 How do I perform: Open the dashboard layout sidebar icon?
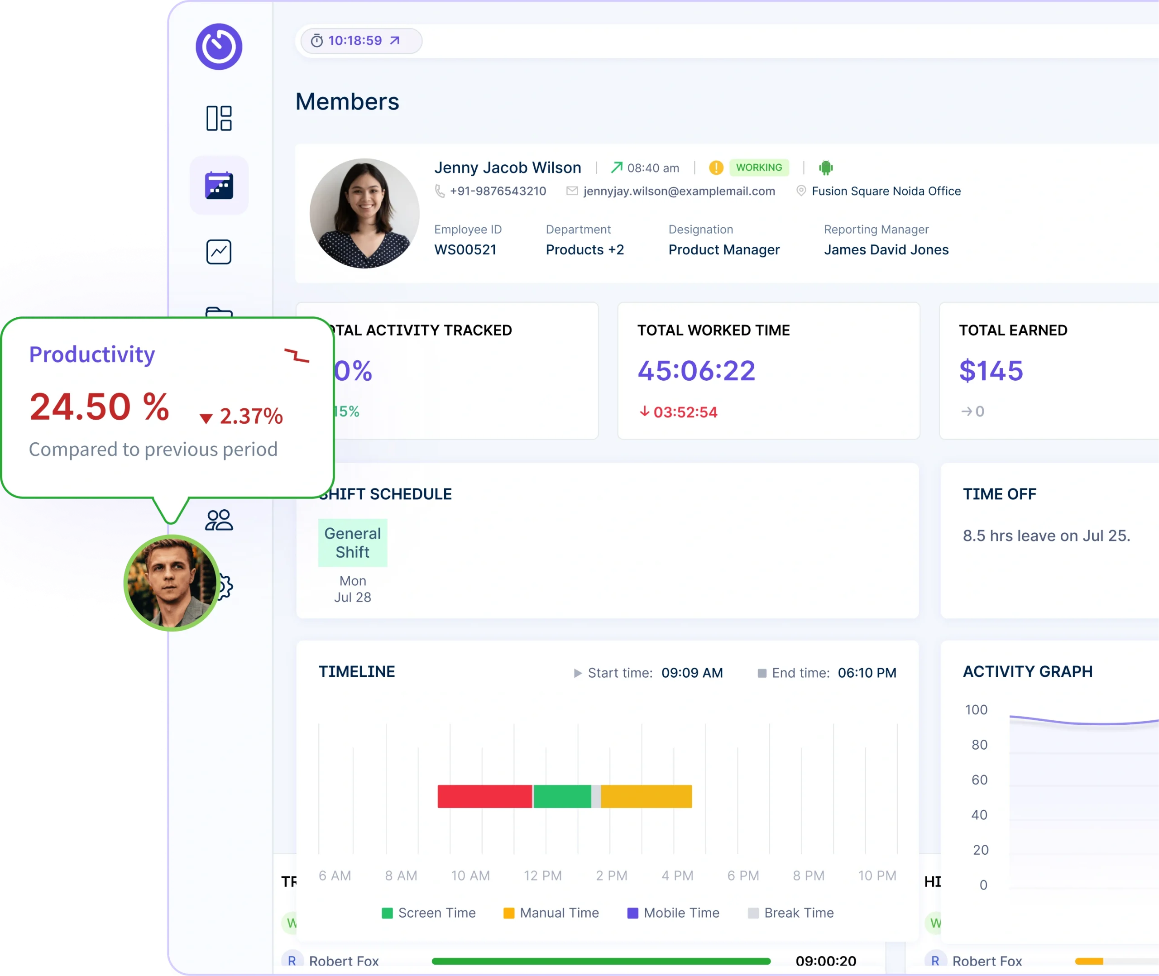[x=219, y=118]
